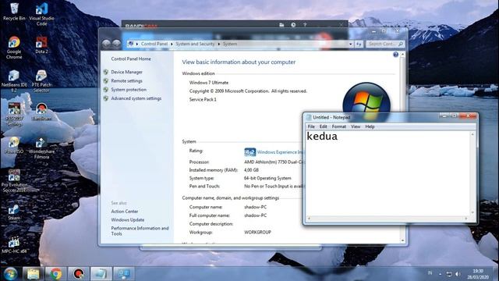Open the Windows Start menu orb
The width and height of the screenshot is (499, 281).
10,274
